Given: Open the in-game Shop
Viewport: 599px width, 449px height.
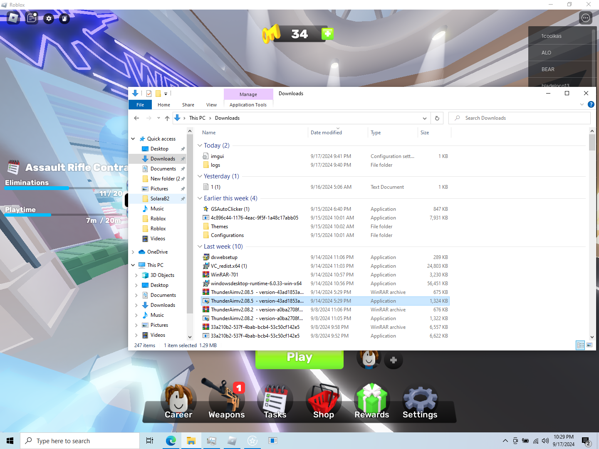Looking at the screenshot, I should point(324,402).
